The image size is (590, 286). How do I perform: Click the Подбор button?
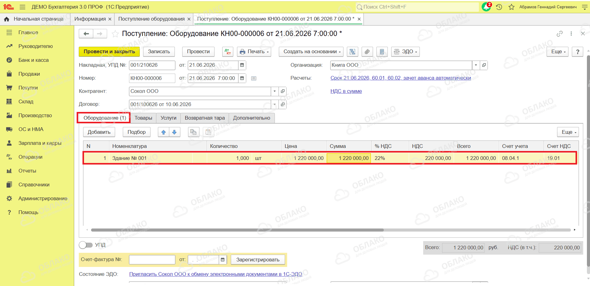137,132
